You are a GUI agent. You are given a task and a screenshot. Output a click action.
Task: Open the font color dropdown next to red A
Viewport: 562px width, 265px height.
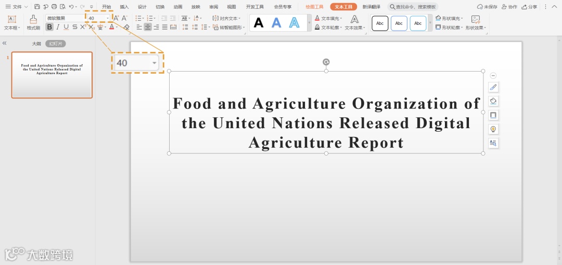117,27
